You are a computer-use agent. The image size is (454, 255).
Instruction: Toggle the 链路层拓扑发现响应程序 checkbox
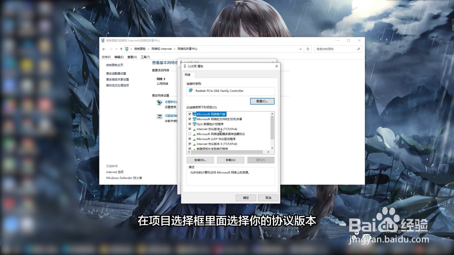pos(190,148)
